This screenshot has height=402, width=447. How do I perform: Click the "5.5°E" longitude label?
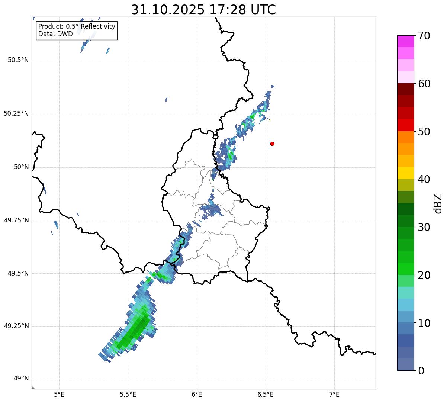[128, 395]
